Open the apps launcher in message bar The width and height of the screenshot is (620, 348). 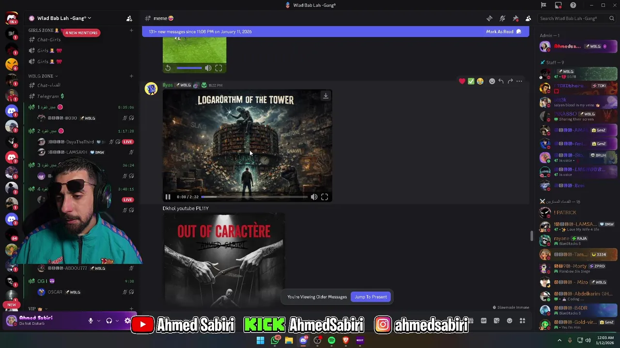coord(523,320)
